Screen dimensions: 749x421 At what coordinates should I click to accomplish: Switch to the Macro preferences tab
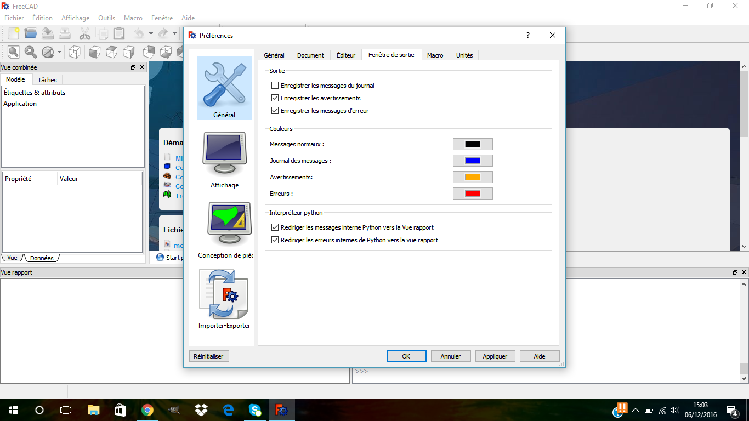coord(435,55)
